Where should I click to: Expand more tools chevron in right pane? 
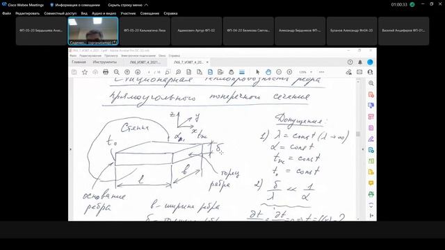[x=371, y=206]
